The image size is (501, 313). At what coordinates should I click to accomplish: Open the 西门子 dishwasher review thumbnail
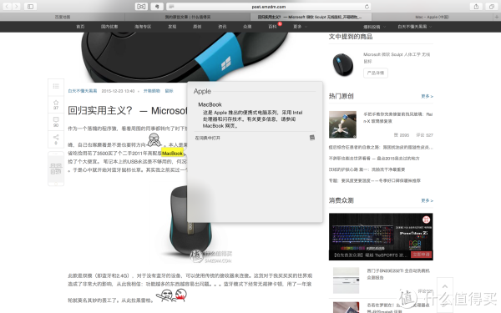tap(346, 280)
